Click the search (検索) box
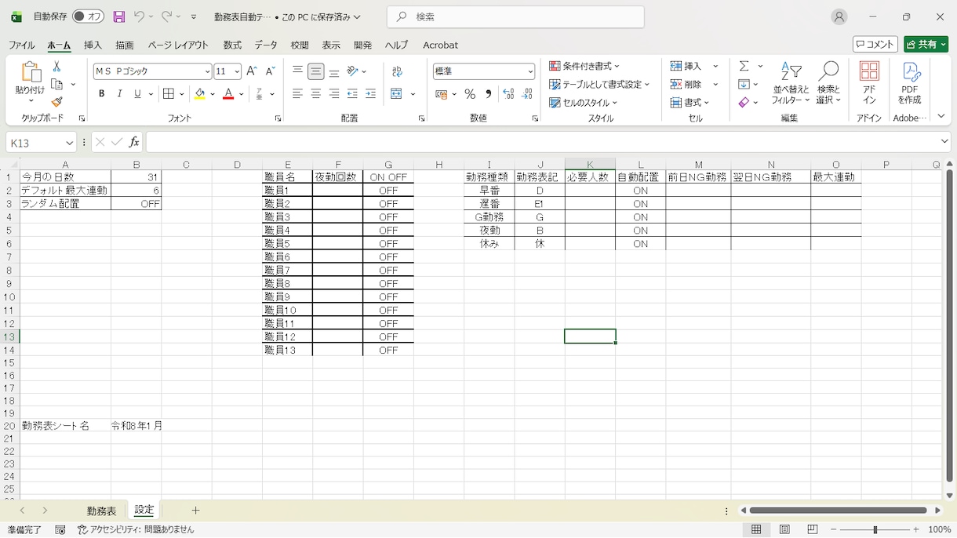957x538 pixels. [x=516, y=16]
